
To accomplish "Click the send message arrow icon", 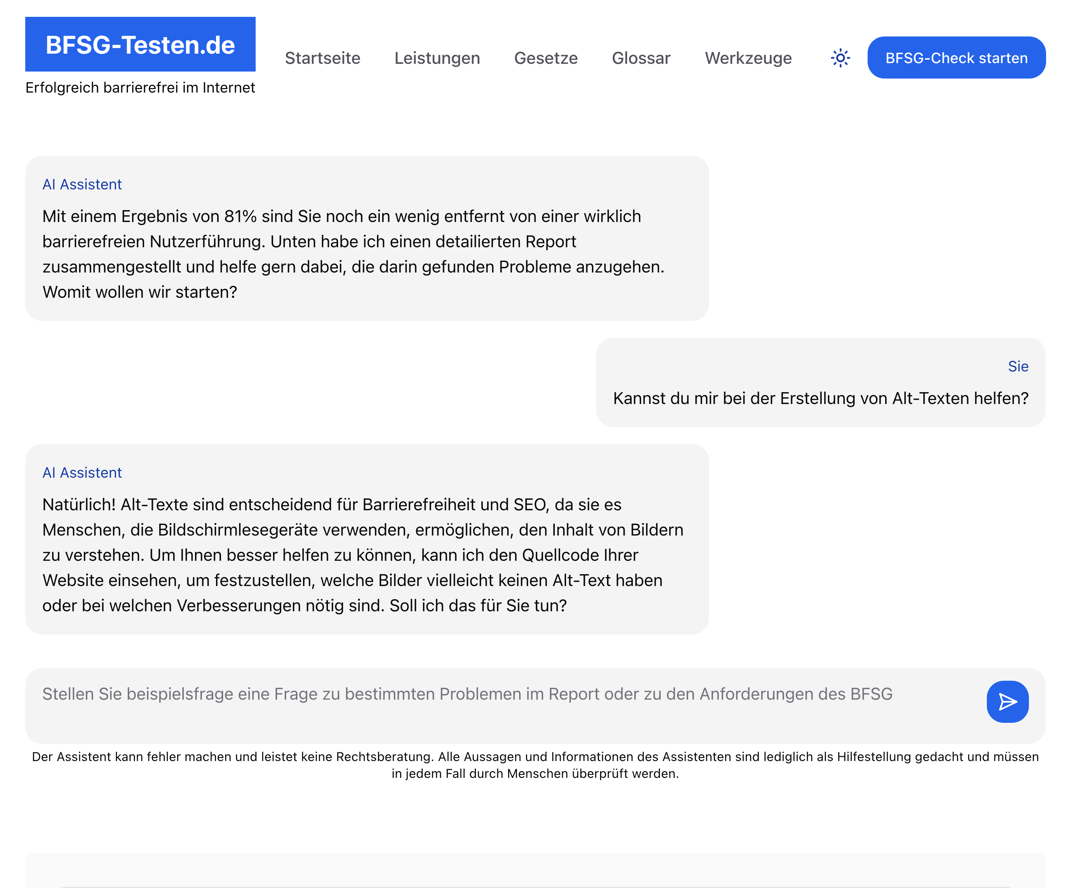I will tap(1007, 701).
